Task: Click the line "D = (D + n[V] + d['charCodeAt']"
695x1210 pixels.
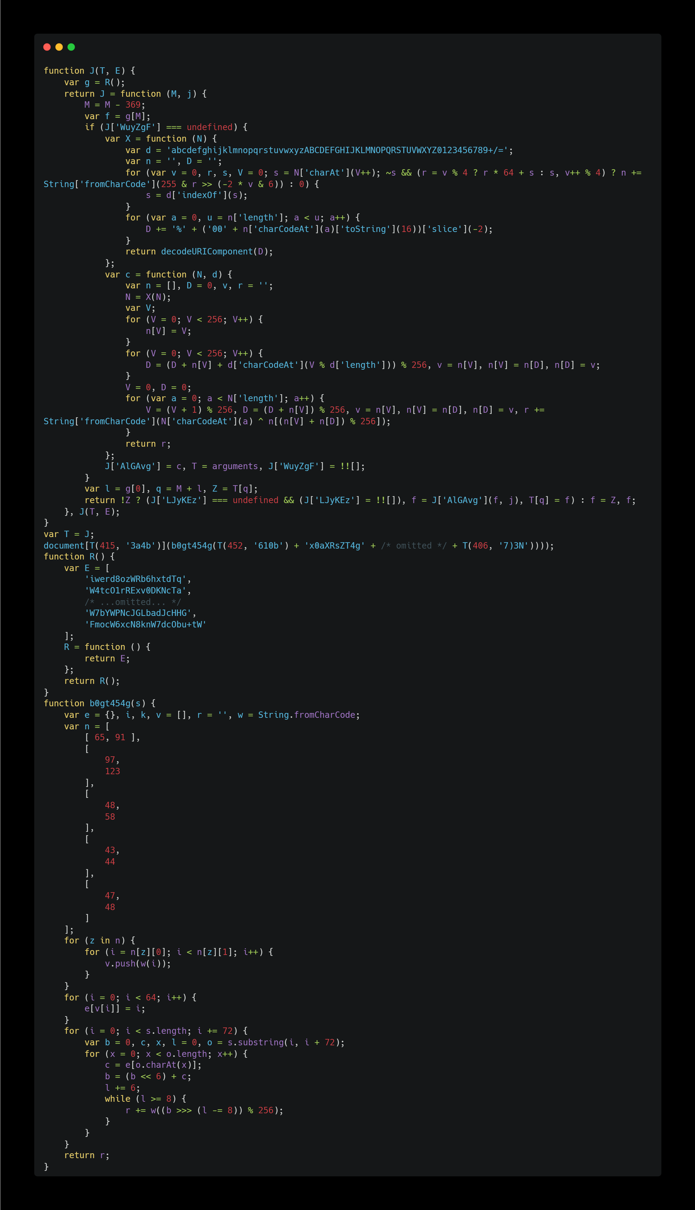Action: 373,365
